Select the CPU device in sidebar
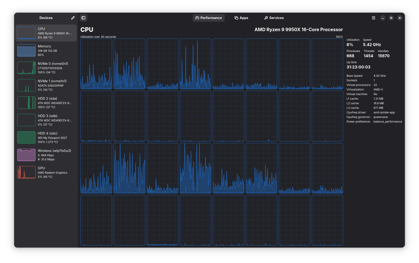Image resolution: width=419 pixels, height=263 pixels. pos(46,33)
